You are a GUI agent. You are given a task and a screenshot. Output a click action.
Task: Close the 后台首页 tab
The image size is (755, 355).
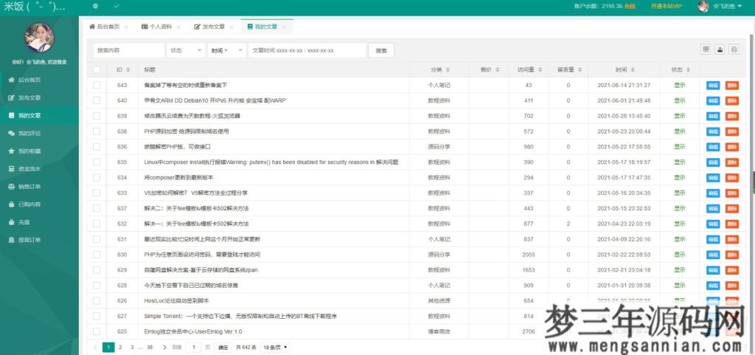pyautogui.click(x=126, y=27)
